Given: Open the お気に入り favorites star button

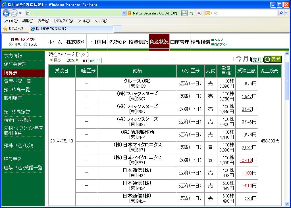Looking at the screenshot, I should (13, 28).
